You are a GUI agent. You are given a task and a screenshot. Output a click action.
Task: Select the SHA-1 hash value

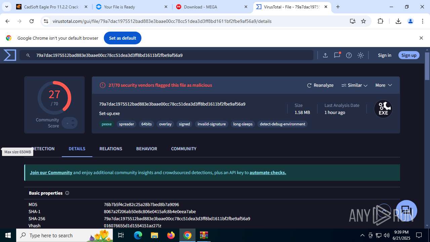tap(150, 211)
